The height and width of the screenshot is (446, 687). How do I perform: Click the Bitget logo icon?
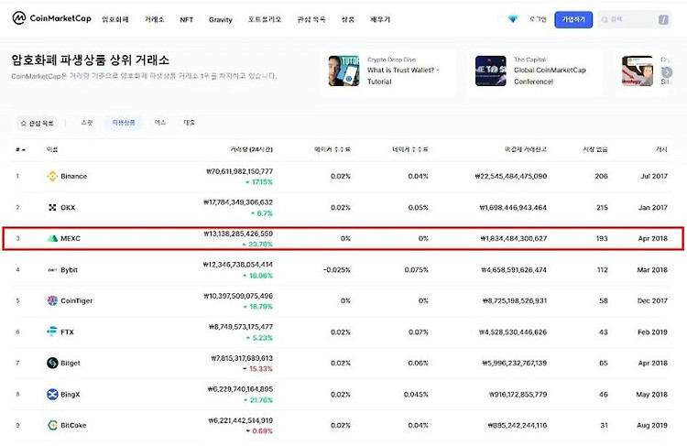[x=52, y=363]
